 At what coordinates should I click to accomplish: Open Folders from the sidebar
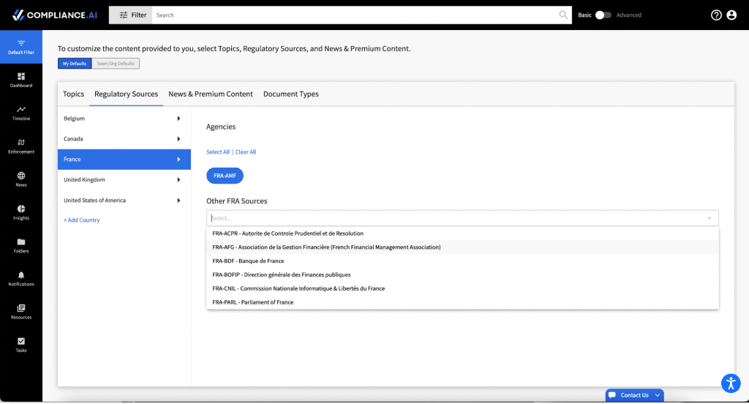[21, 245]
